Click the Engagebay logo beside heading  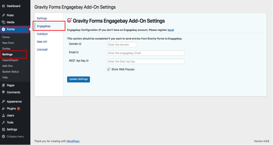coord(69,20)
